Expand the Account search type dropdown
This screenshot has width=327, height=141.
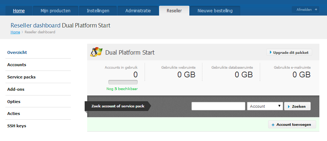click(x=265, y=106)
